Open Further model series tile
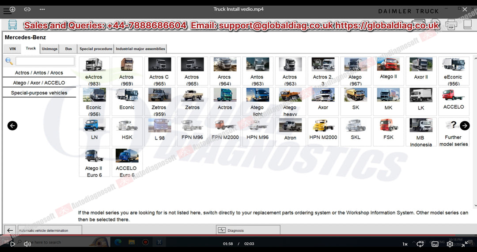This screenshot has height=252, width=477. (x=454, y=132)
